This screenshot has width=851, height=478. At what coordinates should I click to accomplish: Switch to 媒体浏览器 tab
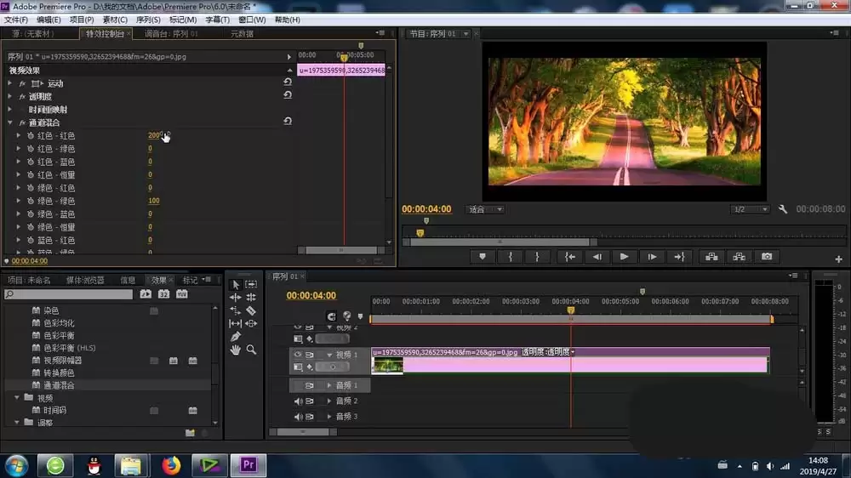[85, 280]
